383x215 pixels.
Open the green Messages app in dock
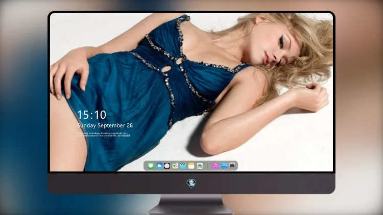click(x=151, y=166)
